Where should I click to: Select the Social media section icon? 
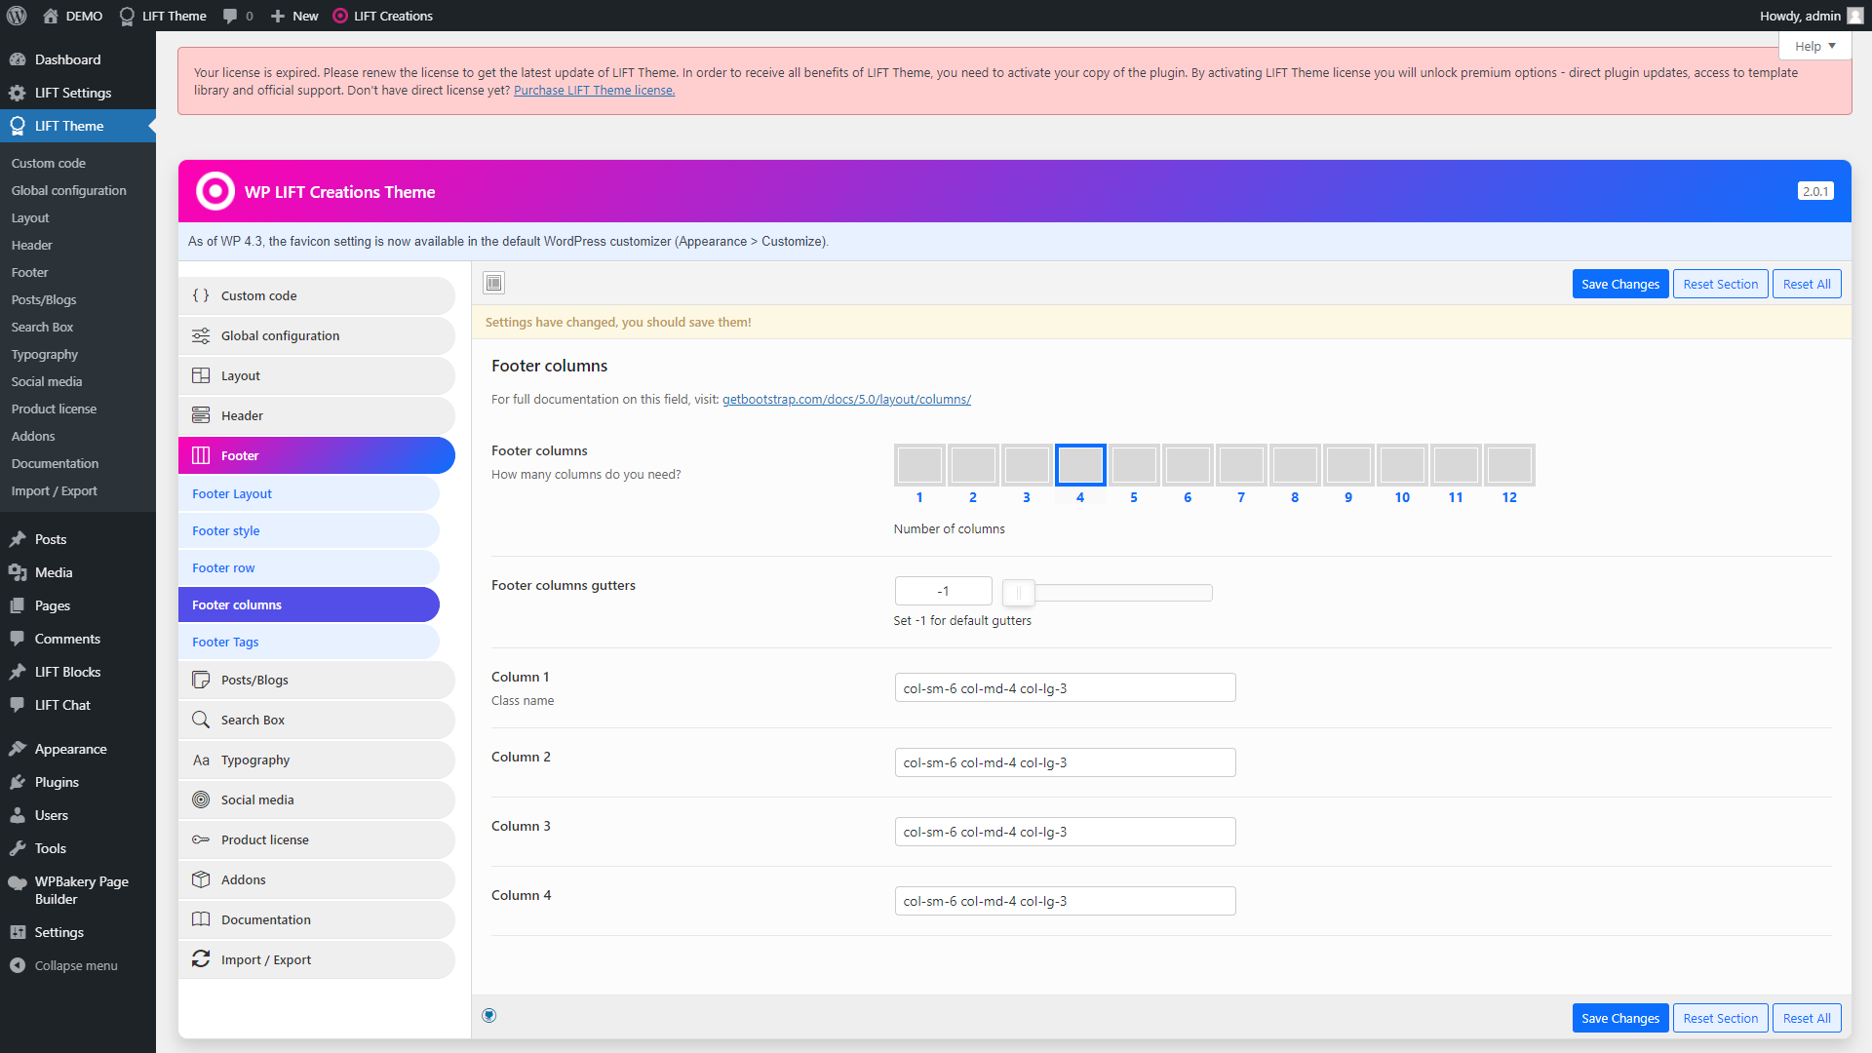coord(201,799)
